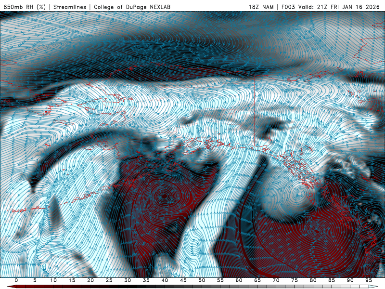Click the 20 value on the color scale
This screenshot has height=289, width=385.
click(x=90, y=280)
